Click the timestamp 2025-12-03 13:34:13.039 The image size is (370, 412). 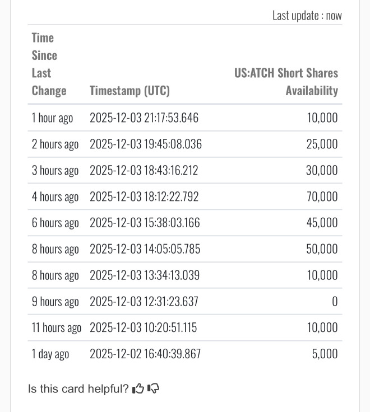[145, 275]
